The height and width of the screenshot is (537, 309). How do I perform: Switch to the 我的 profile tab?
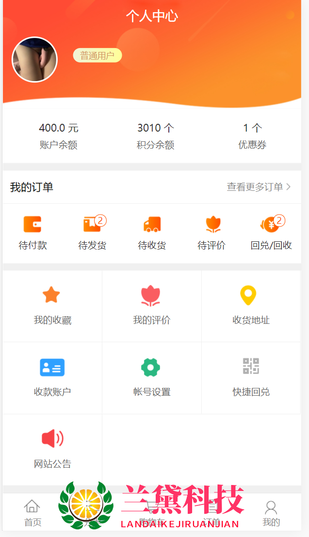coord(271,513)
